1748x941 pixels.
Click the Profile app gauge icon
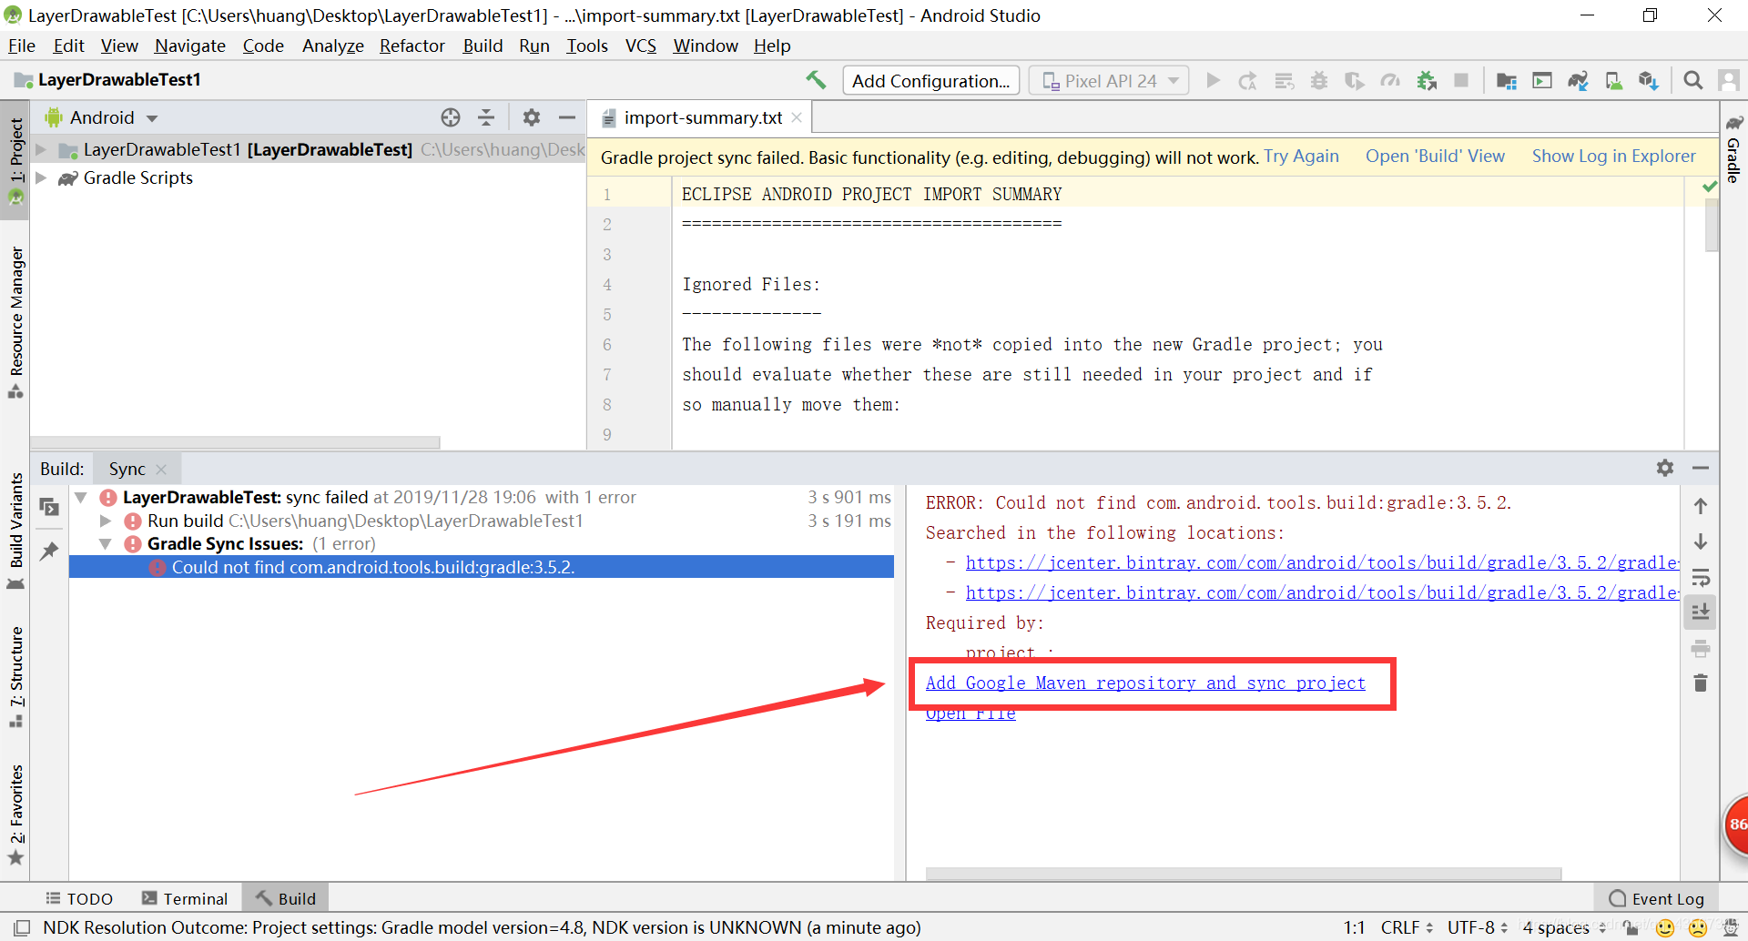[1390, 81]
